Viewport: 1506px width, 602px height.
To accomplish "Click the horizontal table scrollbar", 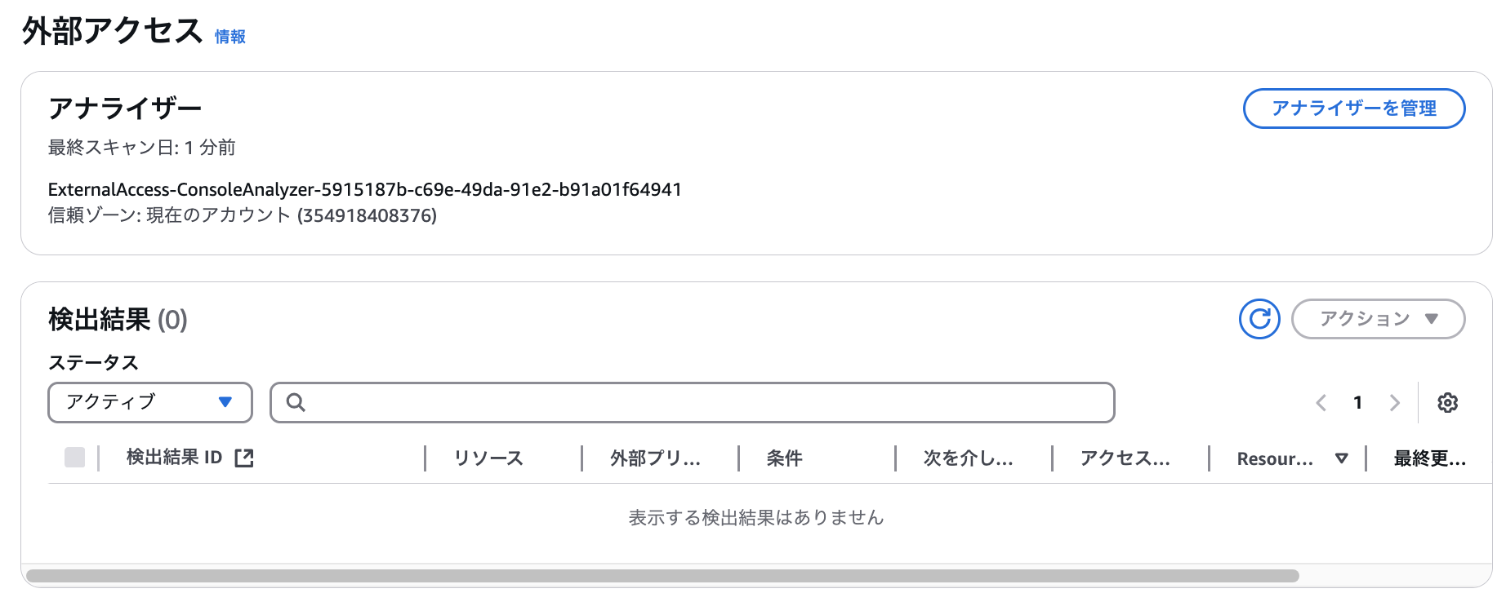I will click(x=662, y=576).
